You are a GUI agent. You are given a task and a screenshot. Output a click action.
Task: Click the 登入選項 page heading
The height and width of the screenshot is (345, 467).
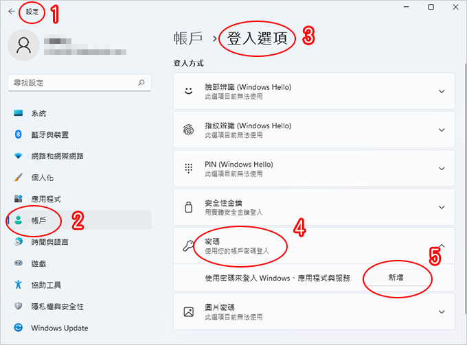pyautogui.click(x=257, y=38)
